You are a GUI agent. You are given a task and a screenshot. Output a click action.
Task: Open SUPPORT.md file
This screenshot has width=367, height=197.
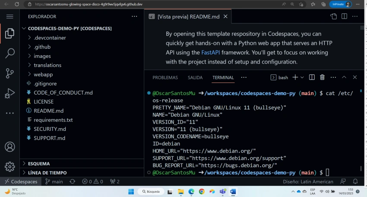pos(49,138)
